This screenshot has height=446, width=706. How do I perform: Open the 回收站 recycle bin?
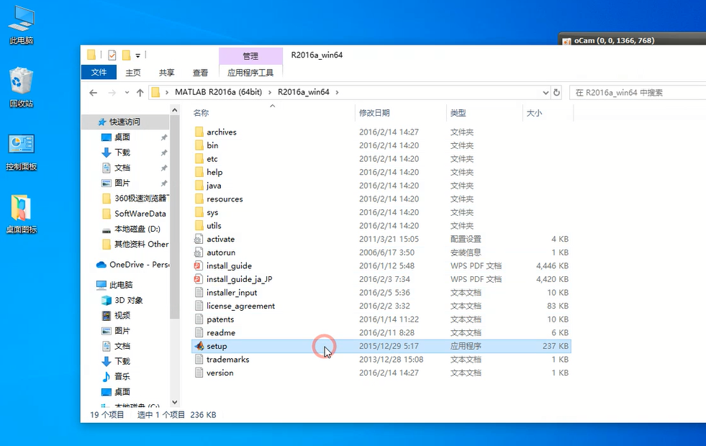tap(21, 88)
